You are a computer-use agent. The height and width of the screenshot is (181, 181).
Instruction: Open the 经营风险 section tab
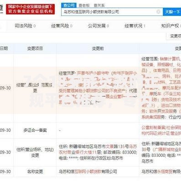coord(62,26)
